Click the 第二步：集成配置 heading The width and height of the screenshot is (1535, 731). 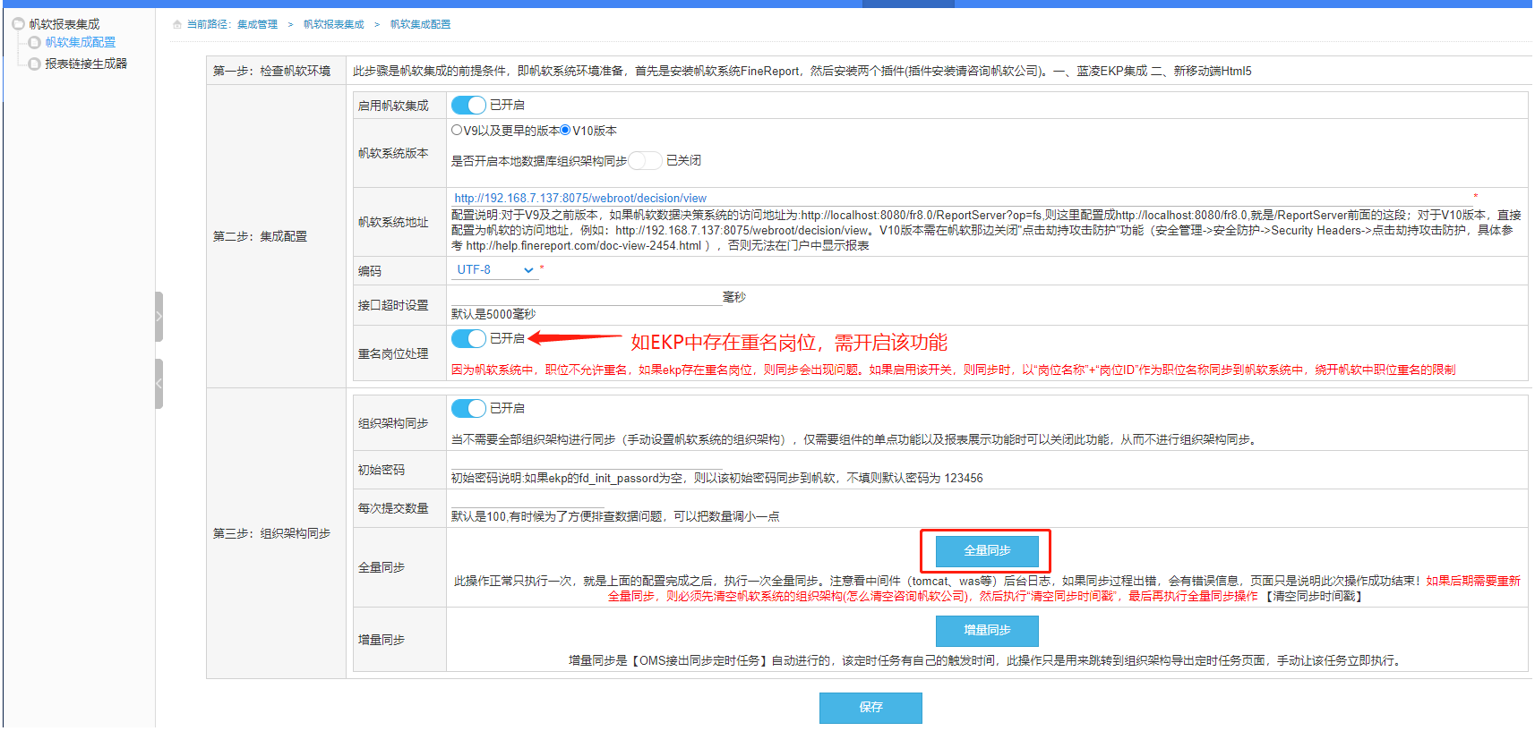tap(260, 236)
